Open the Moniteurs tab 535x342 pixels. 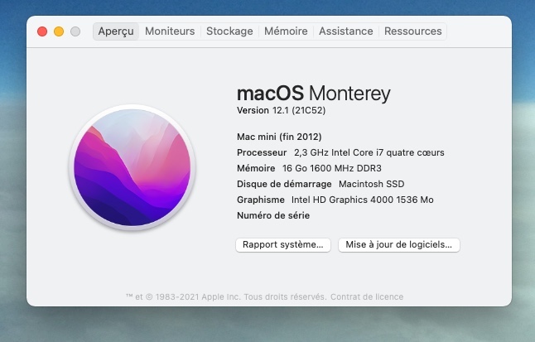170,31
